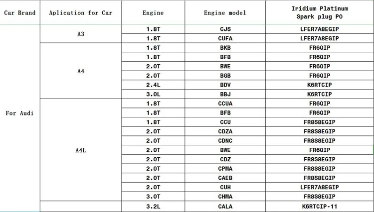Select the Iridium Platinum Spark plug header

pos(320,12)
